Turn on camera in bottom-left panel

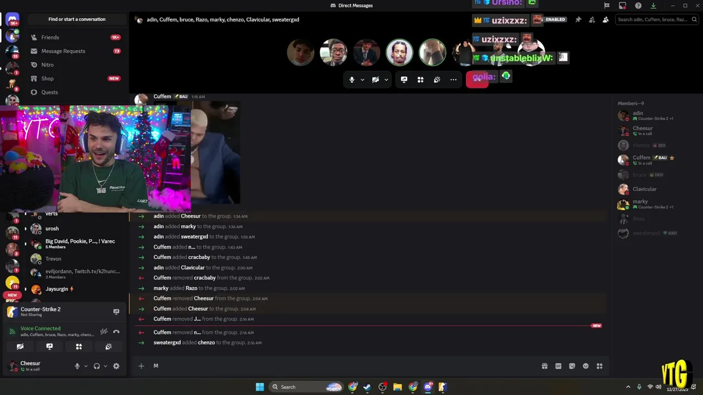(20, 347)
